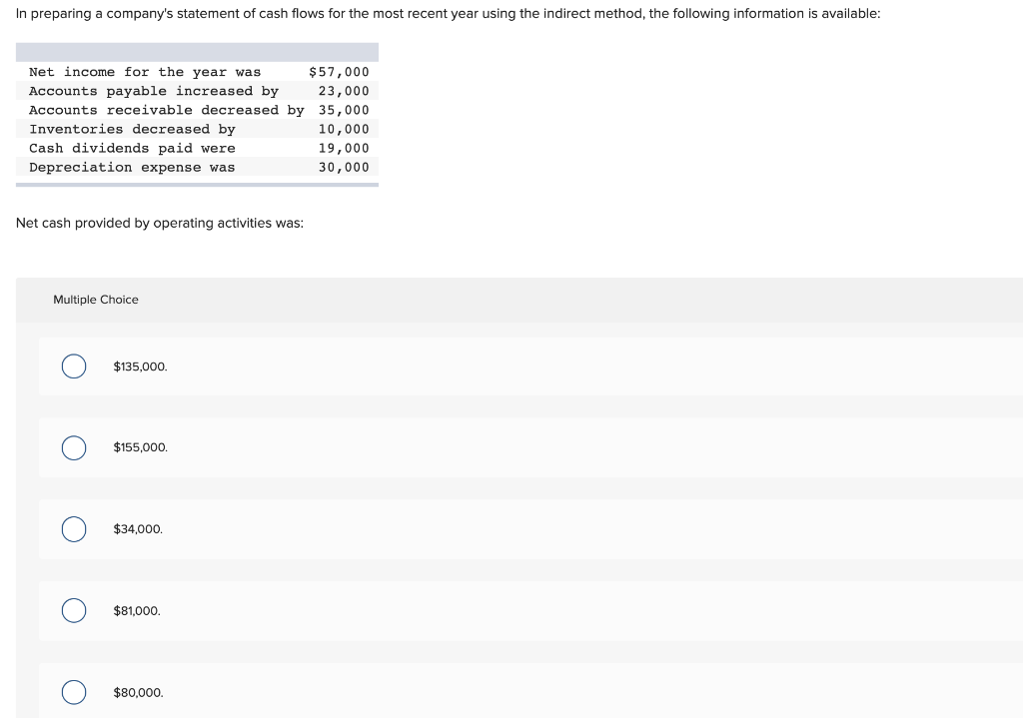Click the 19,000 value
This screenshot has height=727, width=1023.
[x=344, y=149]
